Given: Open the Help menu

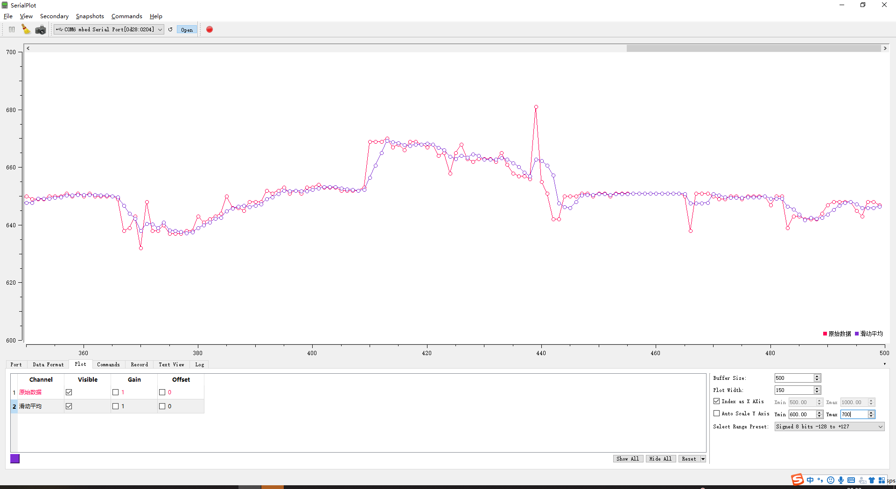Looking at the screenshot, I should click(156, 16).
